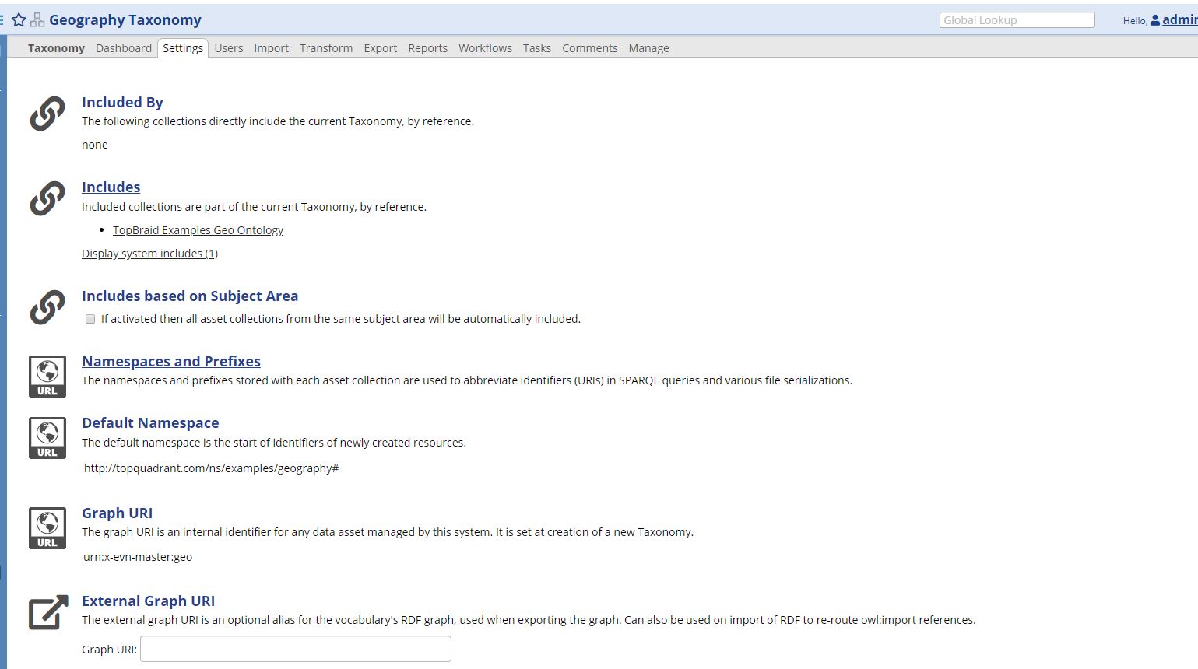The width and height of the screenshot is (1198, 669).
Task: Click the user icon next to admin
Action: pos(1155,20)
